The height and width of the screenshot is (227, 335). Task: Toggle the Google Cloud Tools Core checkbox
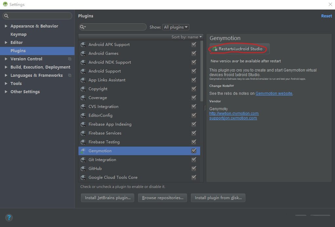(194, 177)
